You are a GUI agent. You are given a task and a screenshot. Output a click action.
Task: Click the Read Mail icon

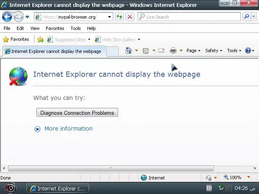161,51
